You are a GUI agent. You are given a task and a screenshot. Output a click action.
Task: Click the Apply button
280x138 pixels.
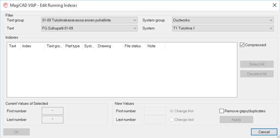click(x=236, y=120)
